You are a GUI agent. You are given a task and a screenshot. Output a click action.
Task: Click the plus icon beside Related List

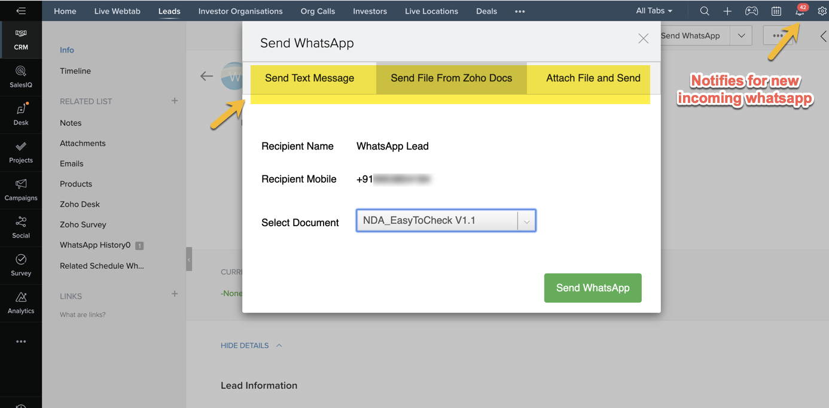tap(175, 101)
